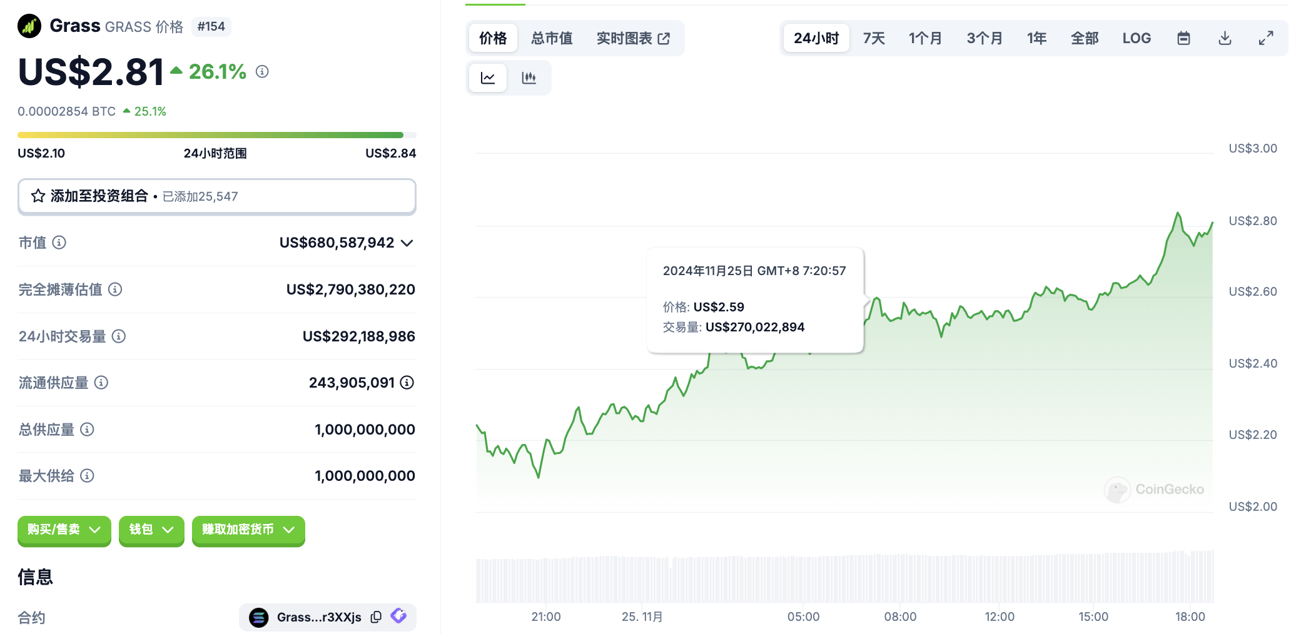1291x634 pixels.
Task: Open the 钱包 dropdown
Action: pos(151,530)
